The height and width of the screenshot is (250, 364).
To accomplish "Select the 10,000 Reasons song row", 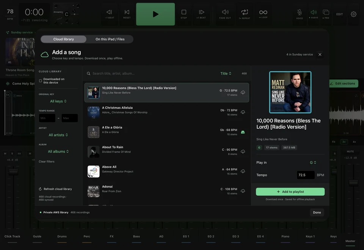I will 167,92.
